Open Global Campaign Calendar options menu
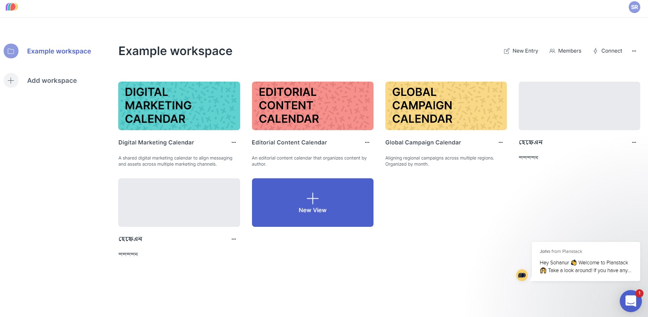 500,142
